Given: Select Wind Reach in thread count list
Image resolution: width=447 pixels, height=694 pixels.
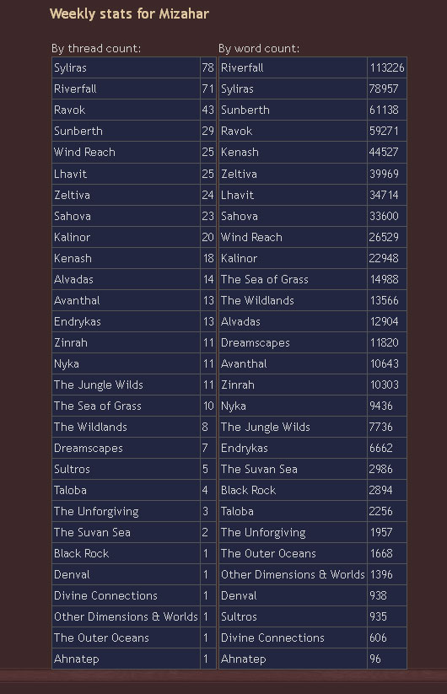Looking at the screenshot, I should (84, 152).
